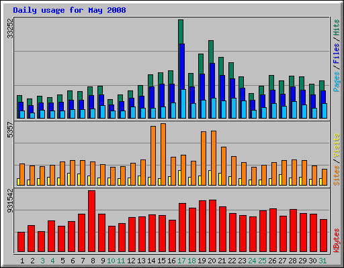Click day label 31 on the x-axis
Screen dimensions: 344x268
click(x=322, y=261)
